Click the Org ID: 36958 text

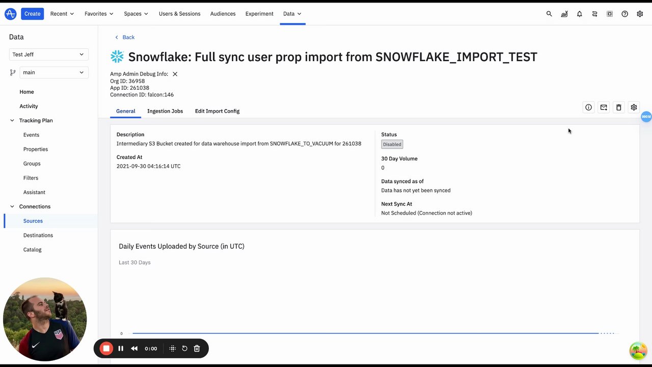coord(127,81)
